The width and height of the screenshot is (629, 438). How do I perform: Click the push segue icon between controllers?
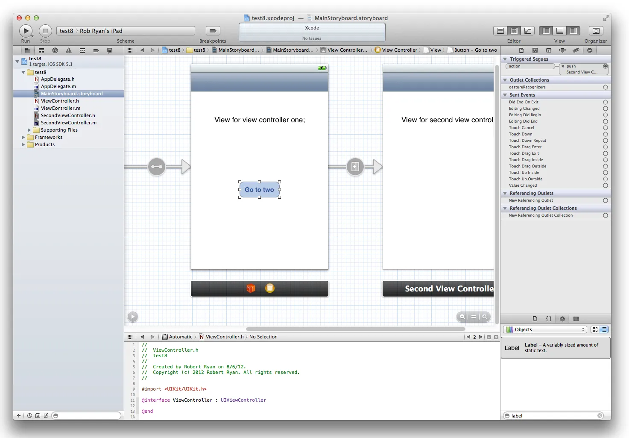click(x=355, y=167)
